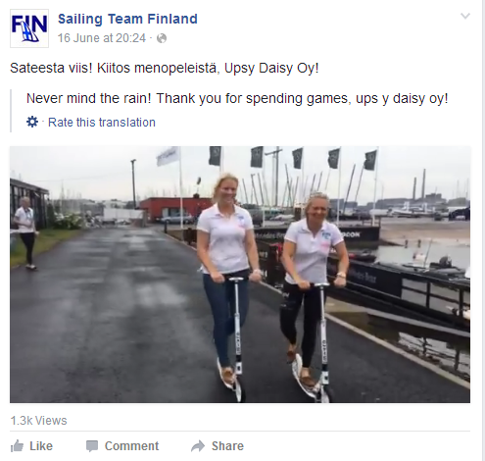Click the Share arrow icon

(198, 446)
